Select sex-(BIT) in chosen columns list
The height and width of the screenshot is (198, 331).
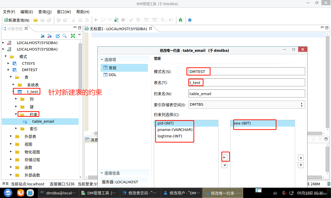pyautogui.click(x=262, y=123)
